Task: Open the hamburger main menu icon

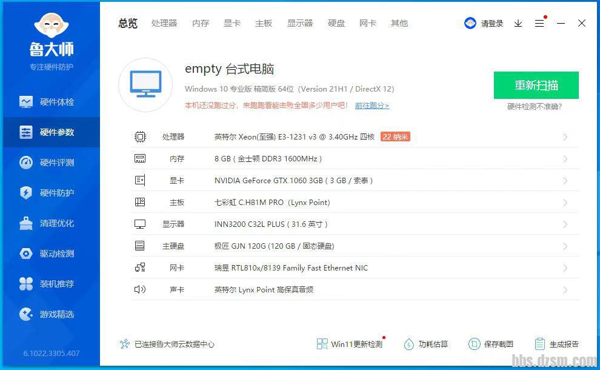Action: (x=539, y=23)
